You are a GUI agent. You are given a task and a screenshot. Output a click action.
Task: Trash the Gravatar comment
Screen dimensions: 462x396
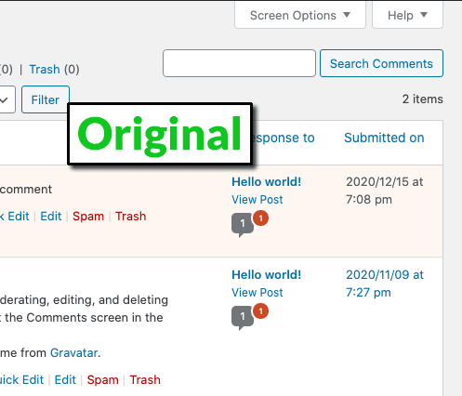click(145, 379)
